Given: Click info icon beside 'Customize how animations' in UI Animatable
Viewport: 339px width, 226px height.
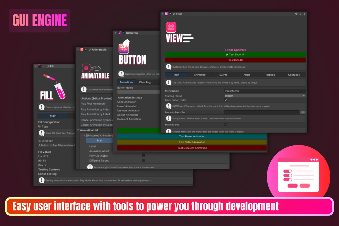Looking at the screenshot, I should 84,90.
